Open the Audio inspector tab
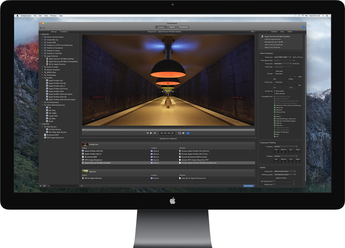The image size is (345, 248). [290, 32]
